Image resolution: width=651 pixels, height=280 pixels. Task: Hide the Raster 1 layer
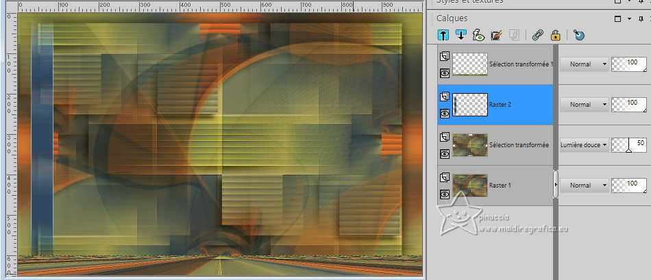coord(445,194)
